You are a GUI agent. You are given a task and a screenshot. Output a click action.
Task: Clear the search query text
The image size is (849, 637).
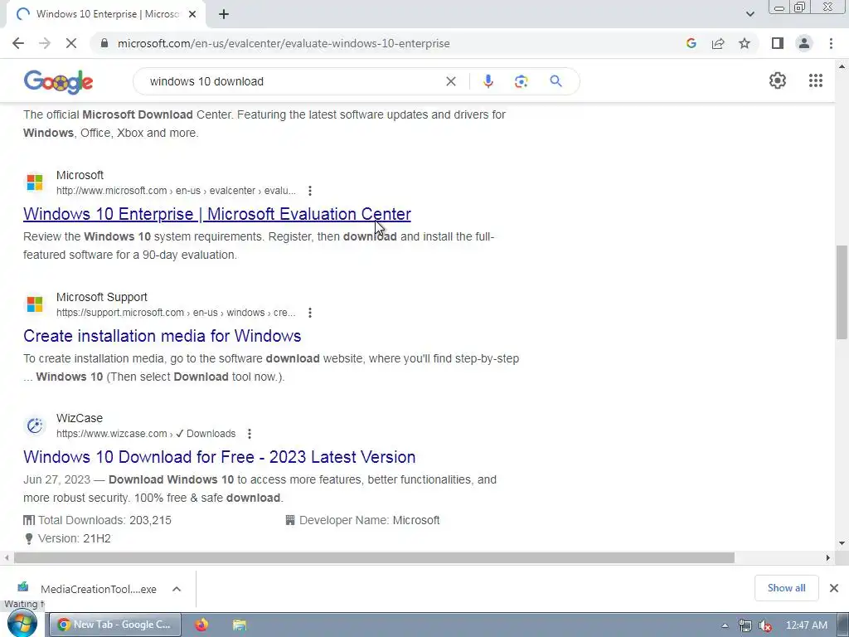pyautogui.click(x=450, y=81)
